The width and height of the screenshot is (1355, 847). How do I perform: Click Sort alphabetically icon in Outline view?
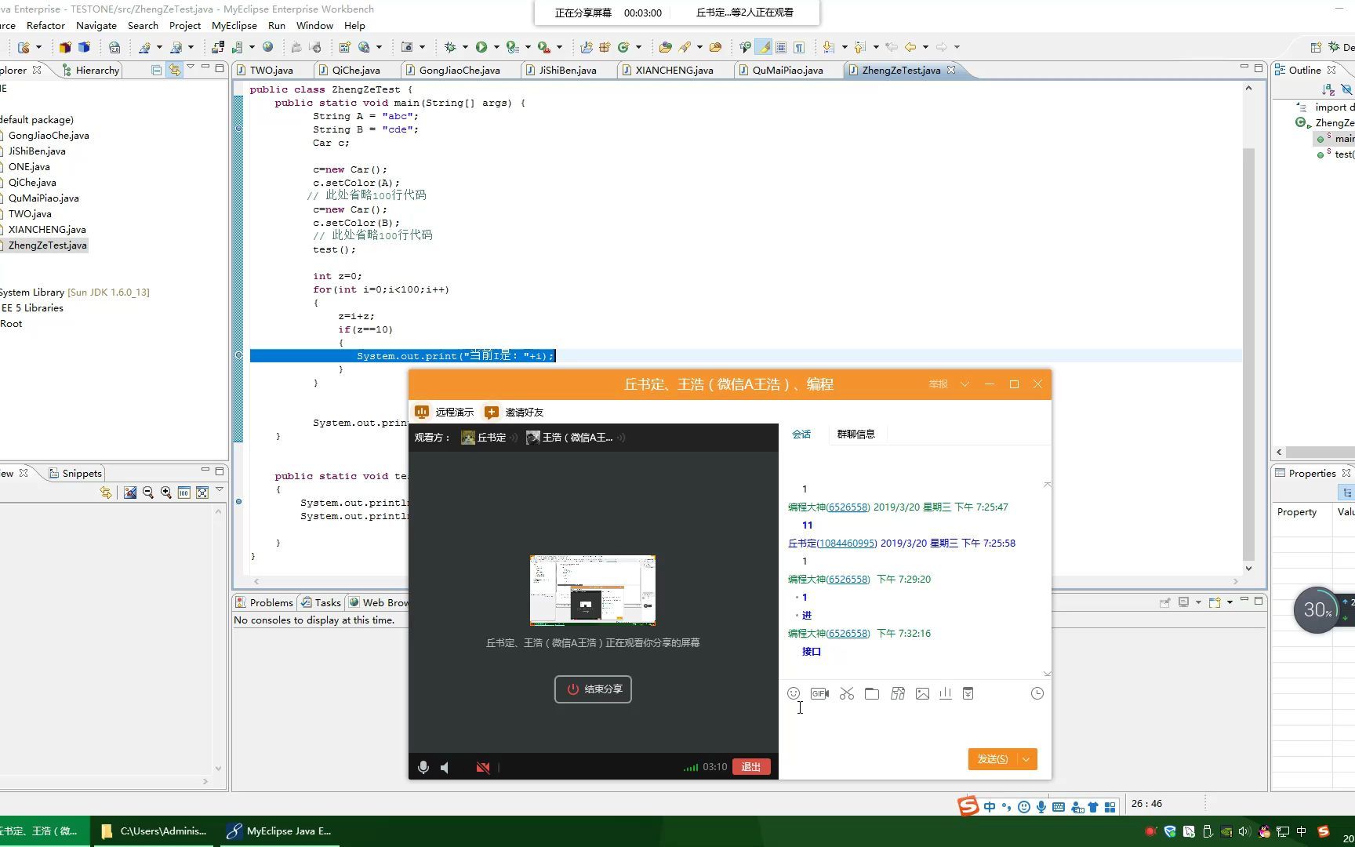1328,89
